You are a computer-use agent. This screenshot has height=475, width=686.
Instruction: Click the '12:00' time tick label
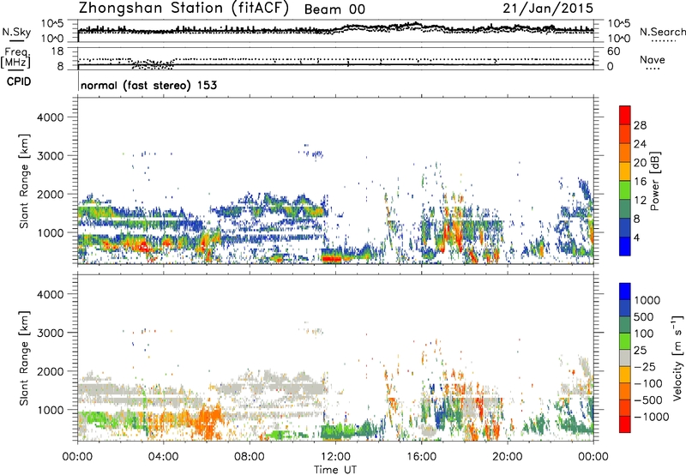pos(335,457)
